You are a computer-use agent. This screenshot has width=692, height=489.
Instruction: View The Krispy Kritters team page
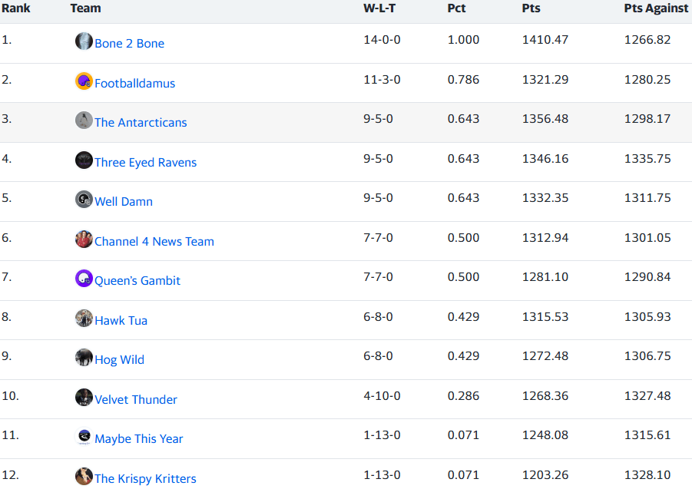click(x=145, y=479)
